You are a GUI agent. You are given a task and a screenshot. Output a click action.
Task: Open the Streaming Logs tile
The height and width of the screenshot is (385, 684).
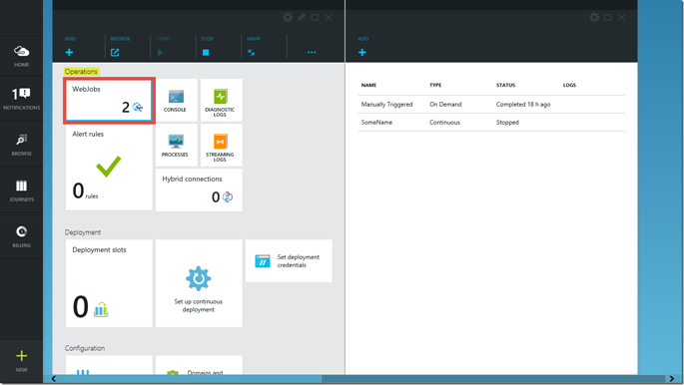(221, 145)
